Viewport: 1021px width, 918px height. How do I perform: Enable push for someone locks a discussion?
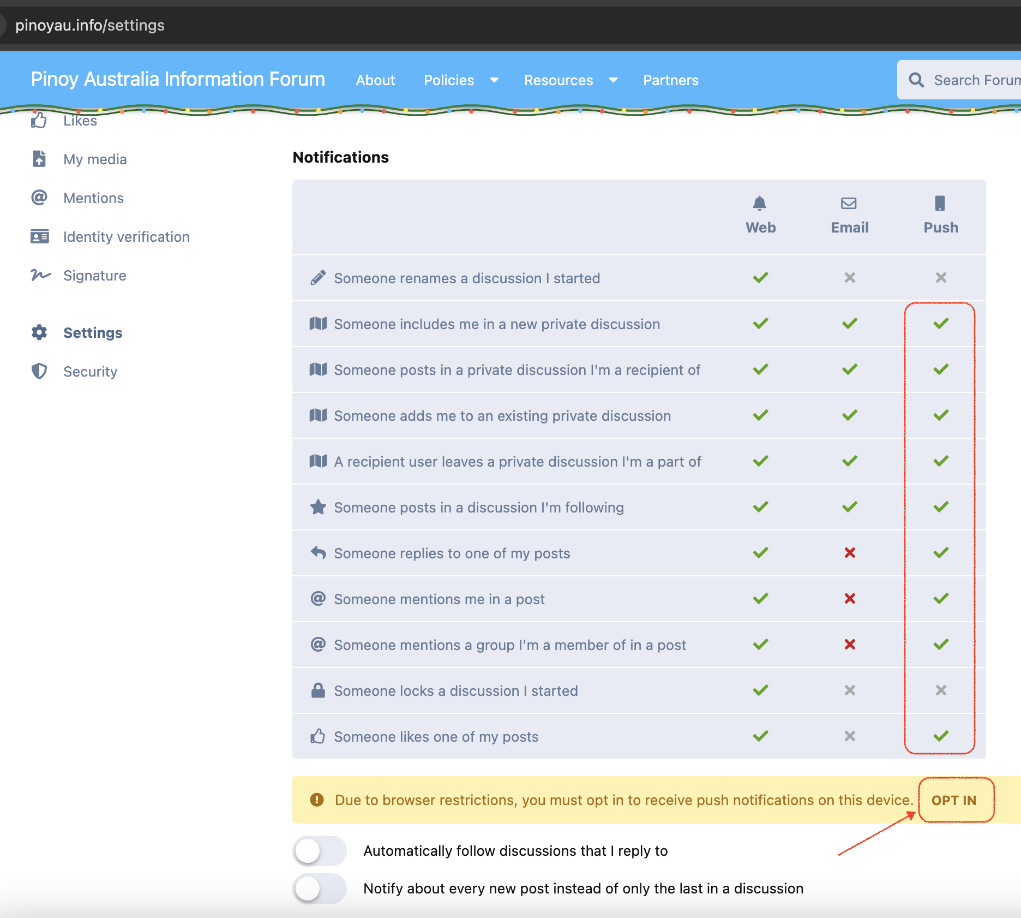(941, 690)
